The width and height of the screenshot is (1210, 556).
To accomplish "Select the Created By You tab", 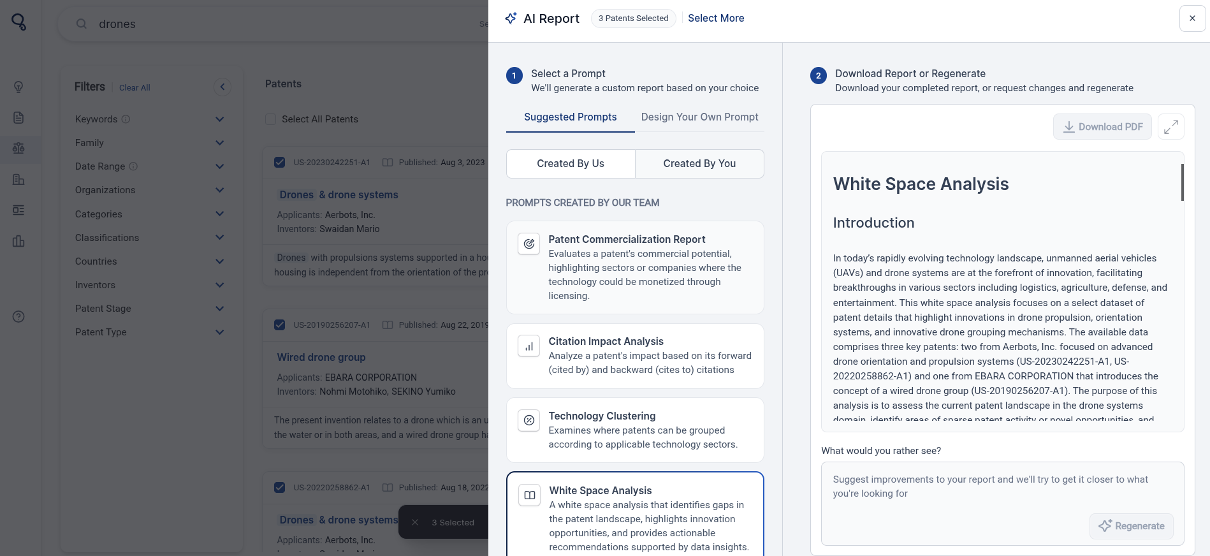I will (699, 164).
